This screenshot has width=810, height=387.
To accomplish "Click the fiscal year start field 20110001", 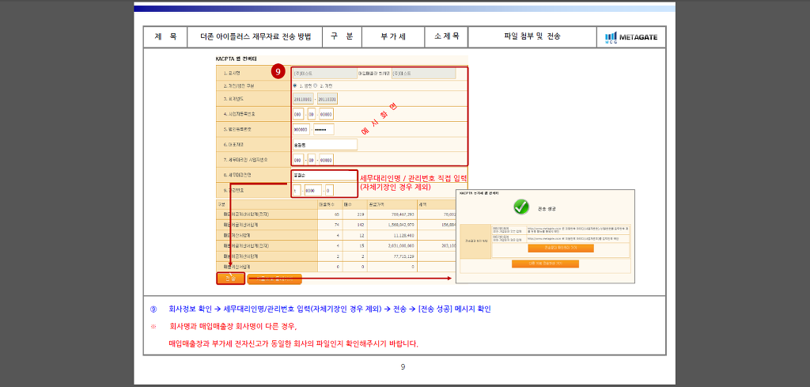I will pos(303,99).
